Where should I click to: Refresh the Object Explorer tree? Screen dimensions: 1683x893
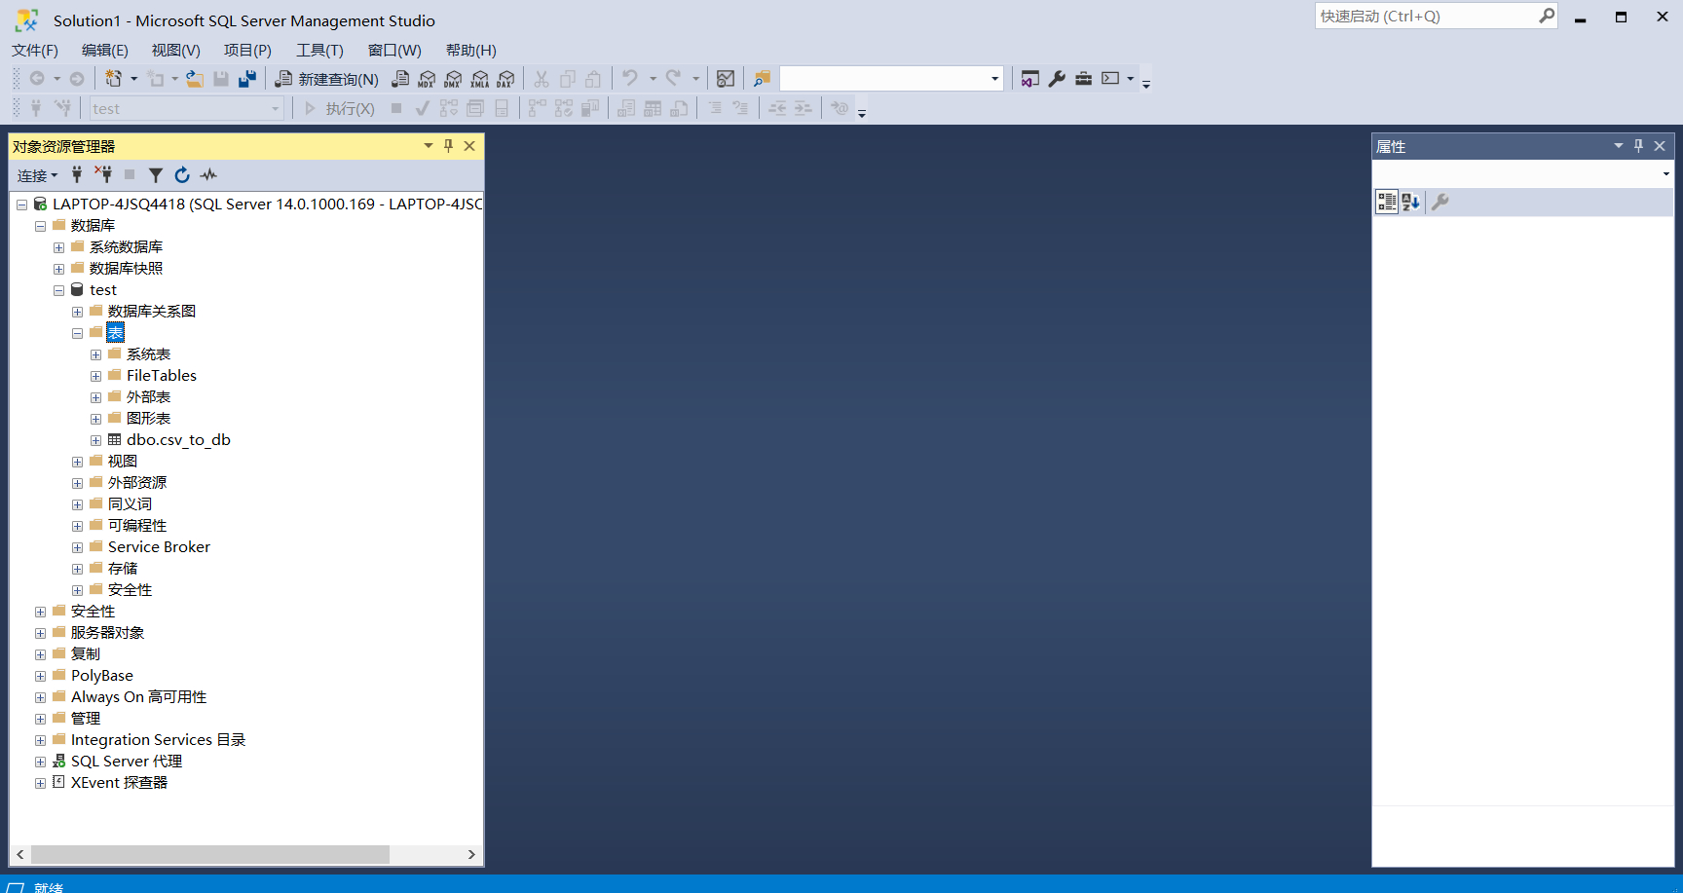182,175
